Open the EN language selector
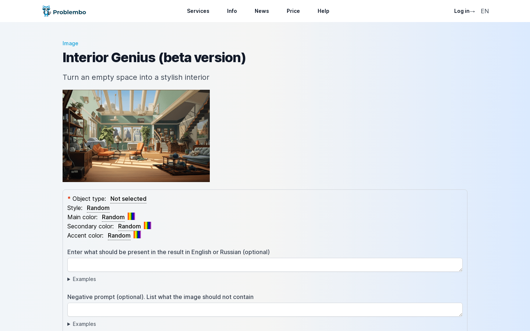The image size is (530, 331). click(x=485, y=11)
